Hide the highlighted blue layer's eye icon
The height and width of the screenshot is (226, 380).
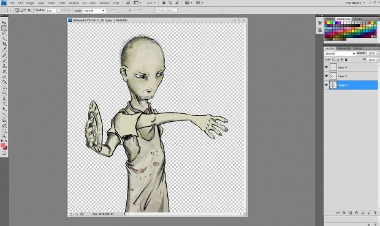[327, 85]
